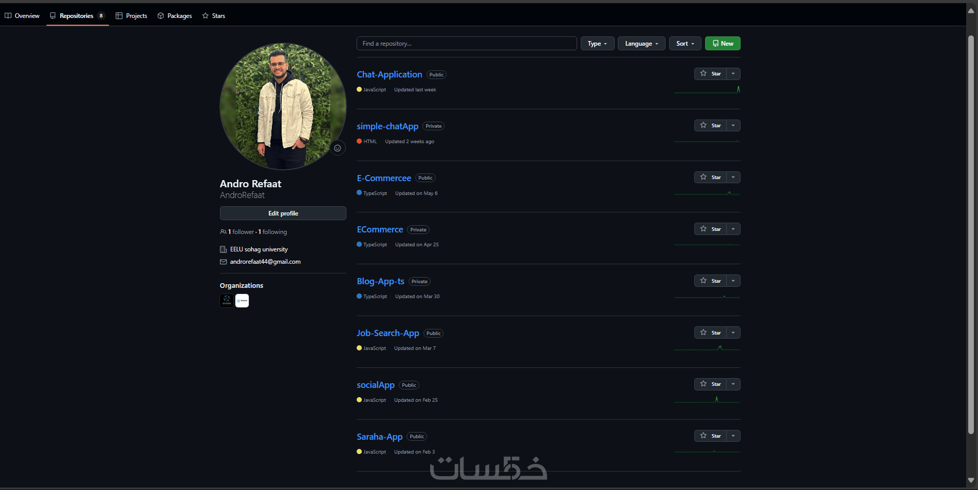This screenshot has width=978, height=490.
Task: Click the email envelope icon beside androrefaat44@gmail.com
Action: (224, 262)
